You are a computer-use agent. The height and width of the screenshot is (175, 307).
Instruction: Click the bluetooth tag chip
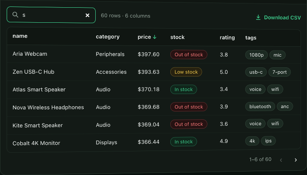[260, 106]
